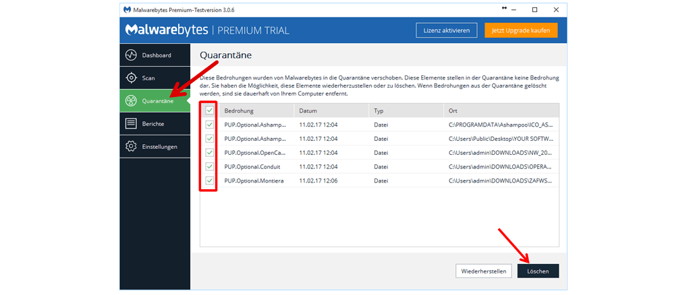The width and height of the screenshot is (695, 295).
Task: Click the Dashboard pulse icon in sidebar
Action: 131,55
